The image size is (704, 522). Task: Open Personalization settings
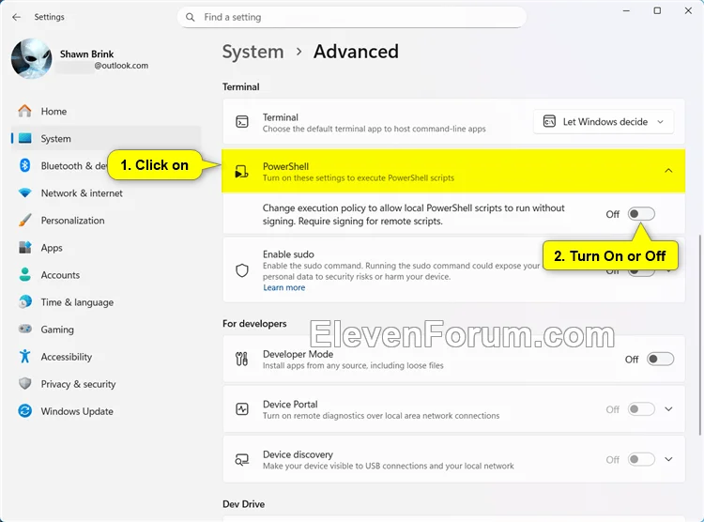click(x=106, y=220)
